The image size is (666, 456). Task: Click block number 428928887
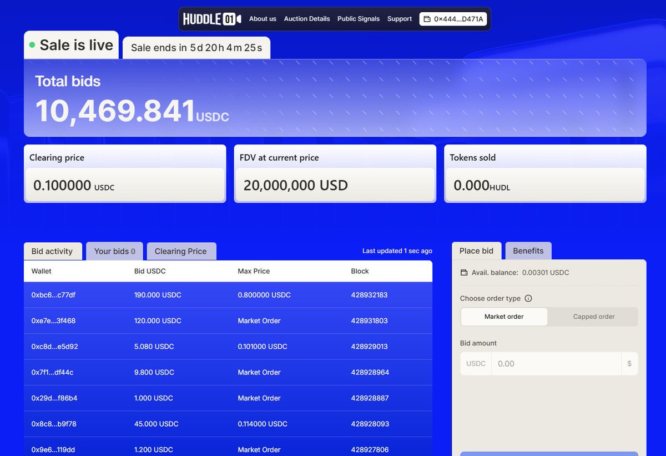coord(370,398)
